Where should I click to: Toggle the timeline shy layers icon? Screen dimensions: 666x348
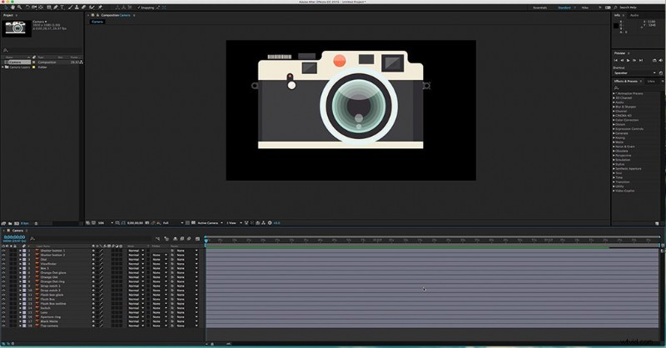175,239
